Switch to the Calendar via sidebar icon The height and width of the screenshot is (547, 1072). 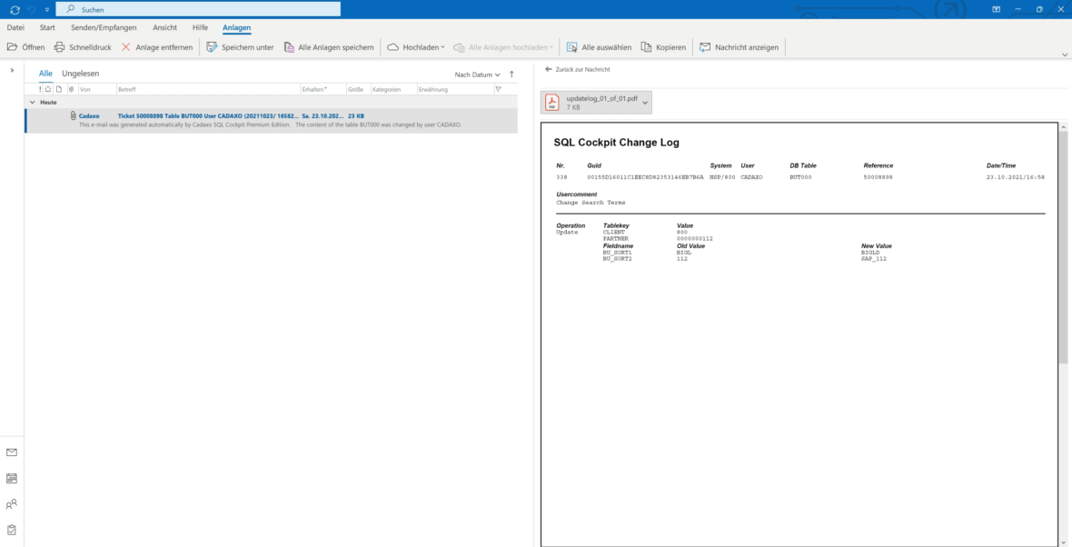[x=12, y=477]
